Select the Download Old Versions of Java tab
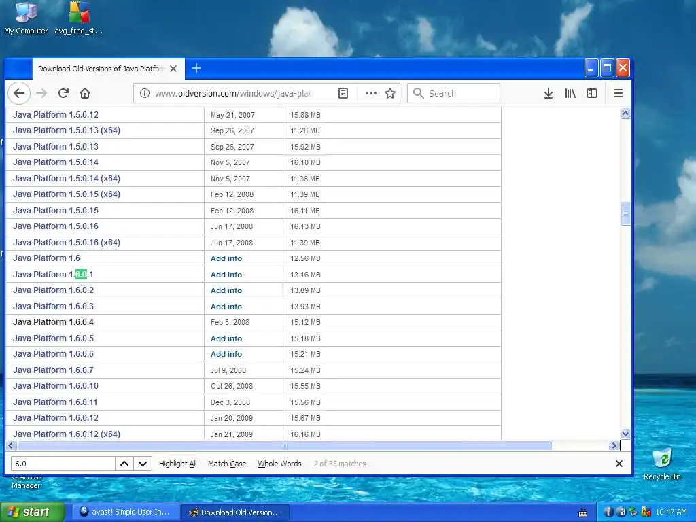This screenshot has width=696, height=522. (108, 69)
